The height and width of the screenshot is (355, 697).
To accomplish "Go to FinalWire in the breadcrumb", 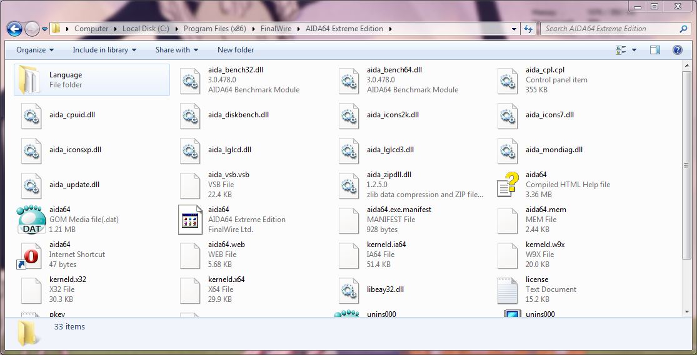I will [x=276, y=29].
